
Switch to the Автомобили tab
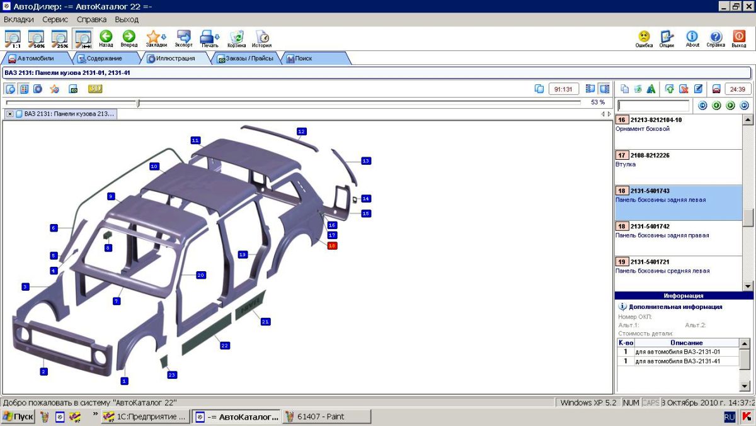point(36,59)
